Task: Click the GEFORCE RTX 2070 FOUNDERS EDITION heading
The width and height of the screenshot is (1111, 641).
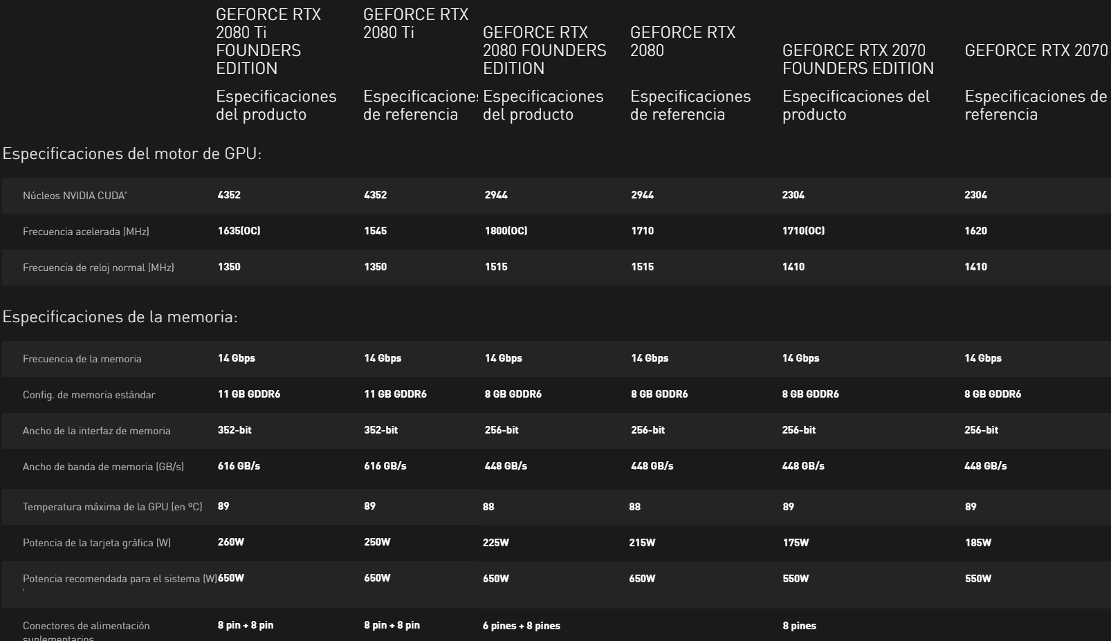Action: coord(858,59)
